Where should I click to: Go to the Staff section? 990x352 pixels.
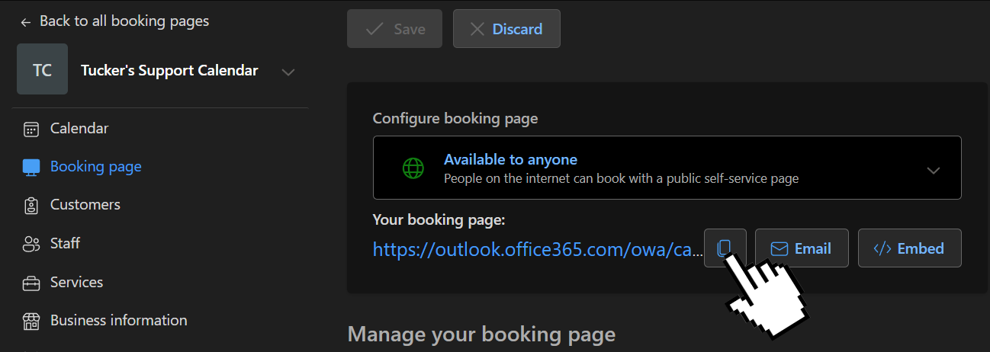click(66, 243)
